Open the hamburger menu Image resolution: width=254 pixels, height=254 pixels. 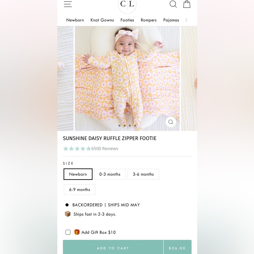point(68,4)
